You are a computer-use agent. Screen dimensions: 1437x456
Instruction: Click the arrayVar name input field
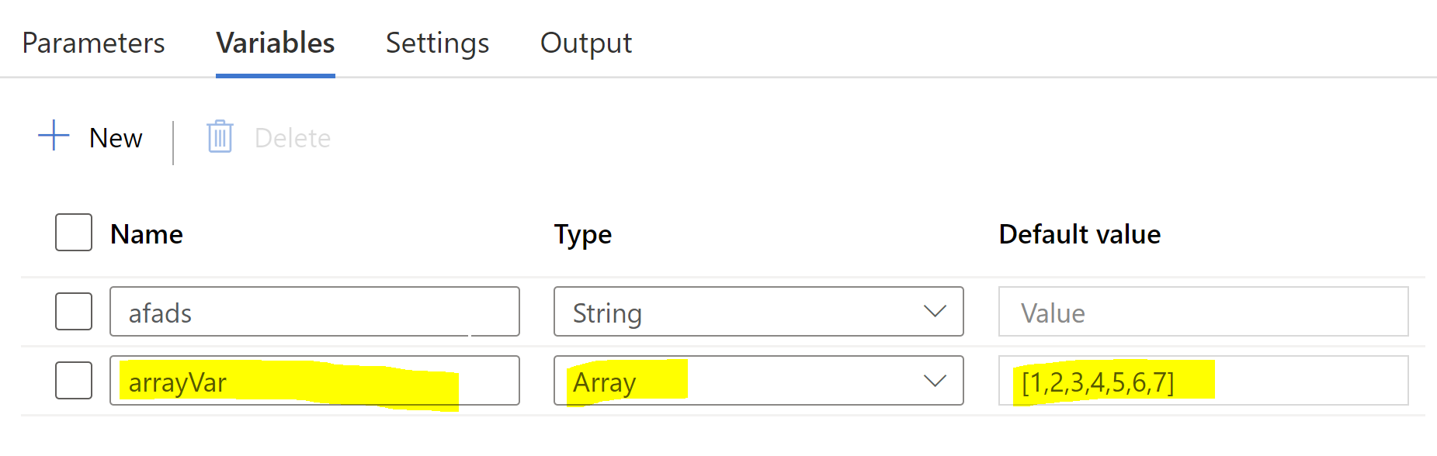(314, 381)
